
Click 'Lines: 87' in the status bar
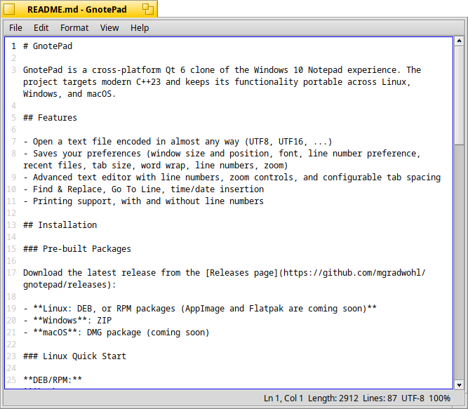(x=380, y=398)
